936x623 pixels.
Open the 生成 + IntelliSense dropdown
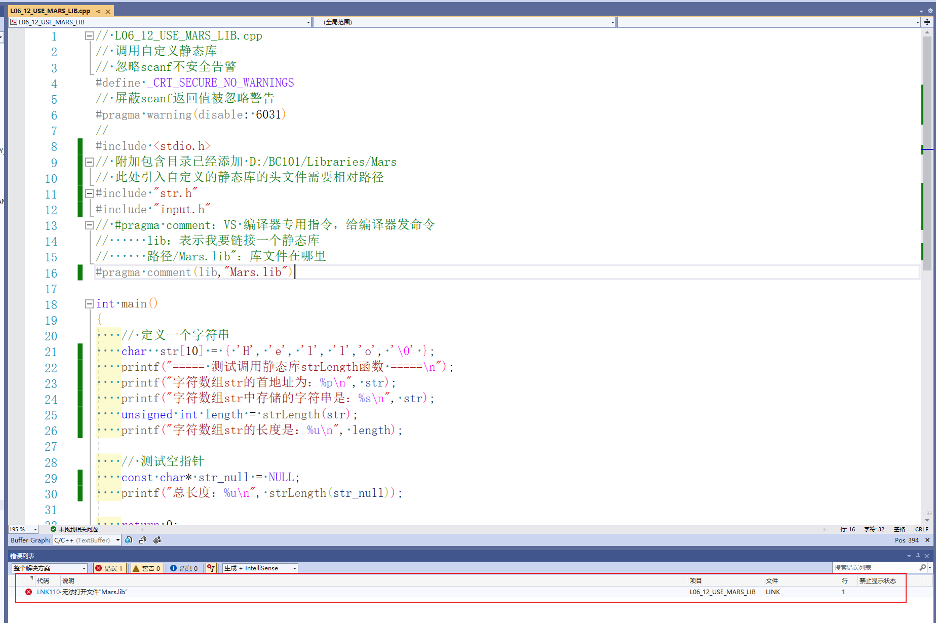pos(259,568)
